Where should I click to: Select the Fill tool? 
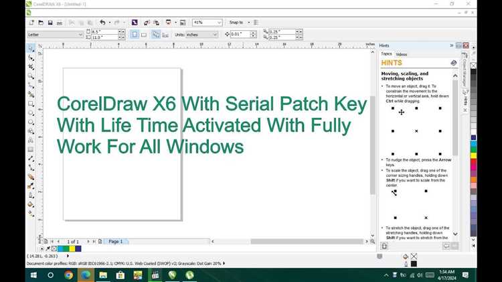tap(31, 204)
